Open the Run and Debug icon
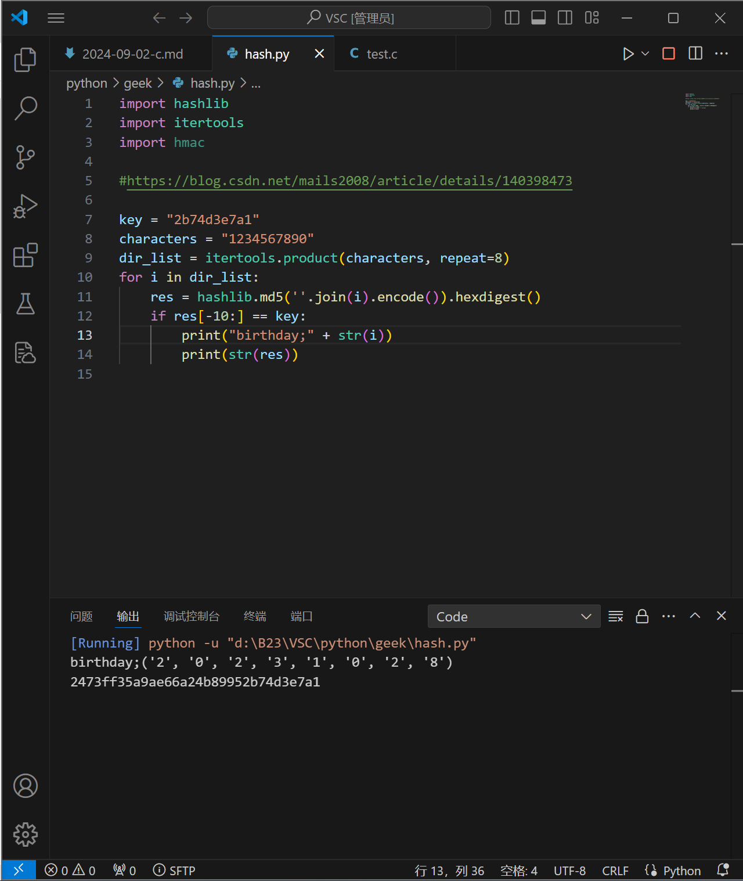 (x=25, y=206)
